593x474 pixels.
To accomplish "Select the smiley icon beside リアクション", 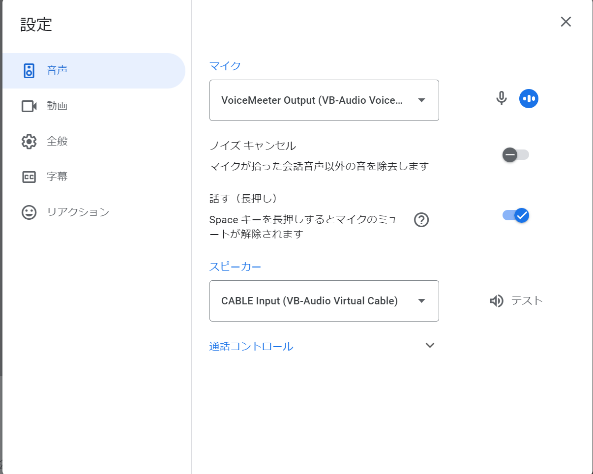I will tap(30, 212).
